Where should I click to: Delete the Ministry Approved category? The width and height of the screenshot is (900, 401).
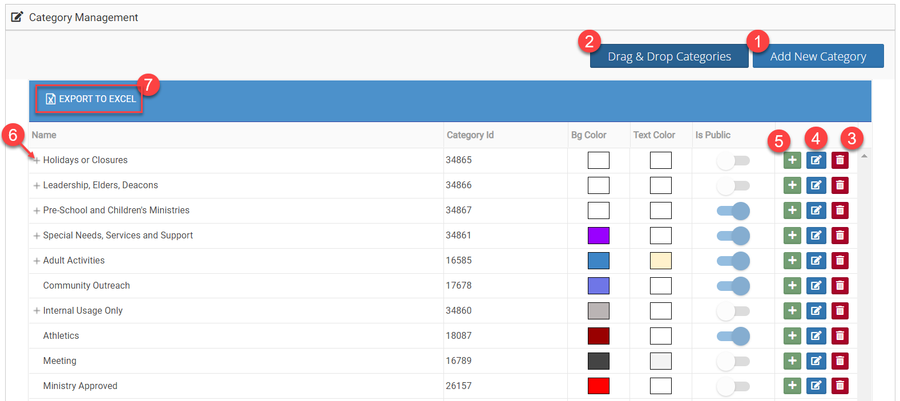[840, 386]
